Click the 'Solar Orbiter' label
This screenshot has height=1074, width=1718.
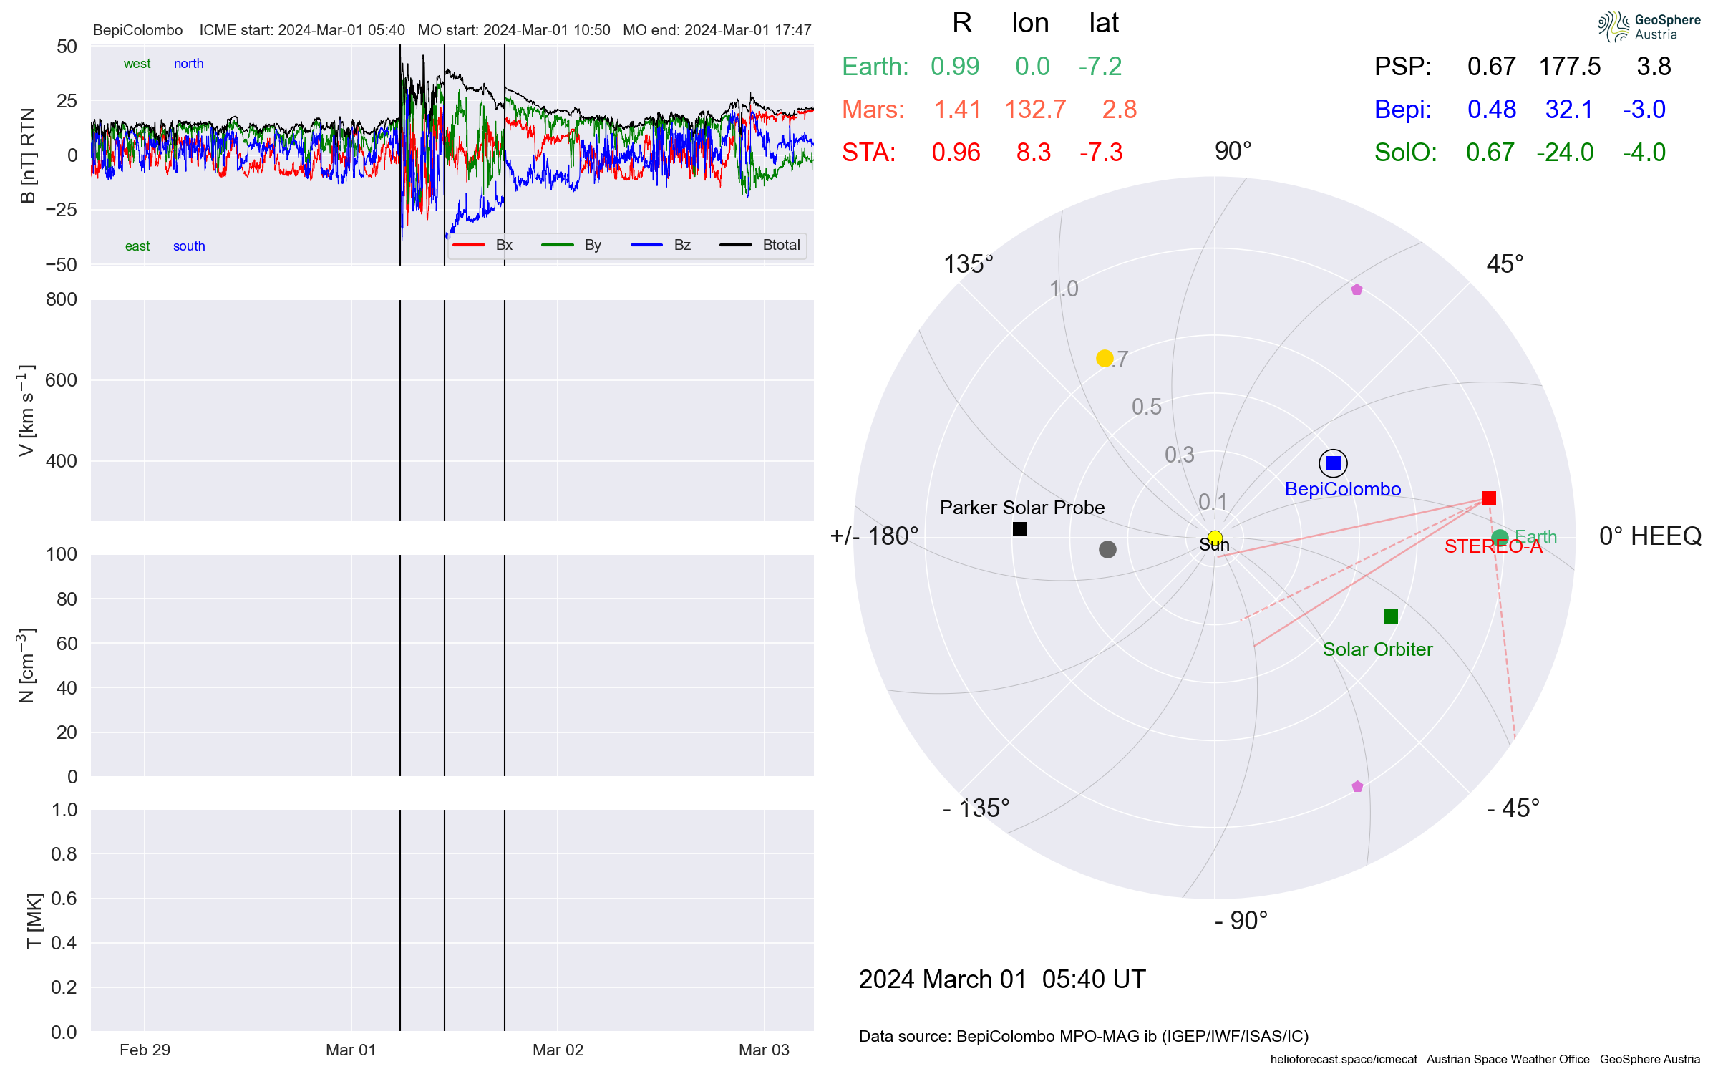(1377, 649)
